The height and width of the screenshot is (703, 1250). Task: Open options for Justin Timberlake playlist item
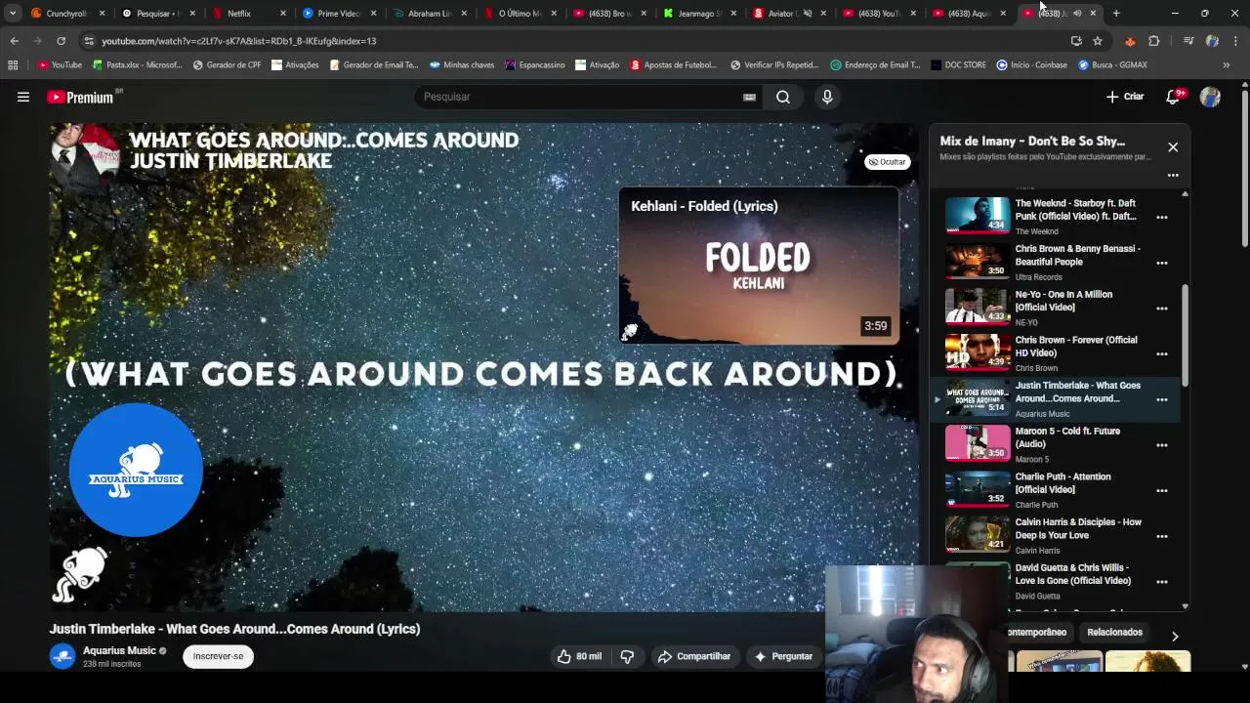1162,399
